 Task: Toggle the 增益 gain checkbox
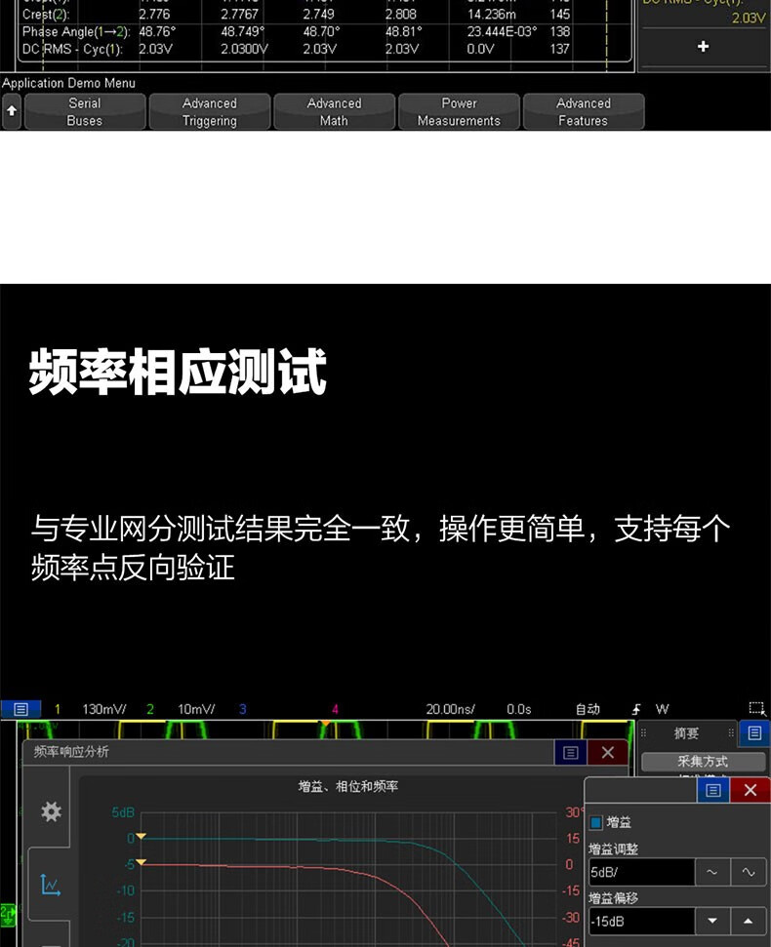[x=596, y=823]
